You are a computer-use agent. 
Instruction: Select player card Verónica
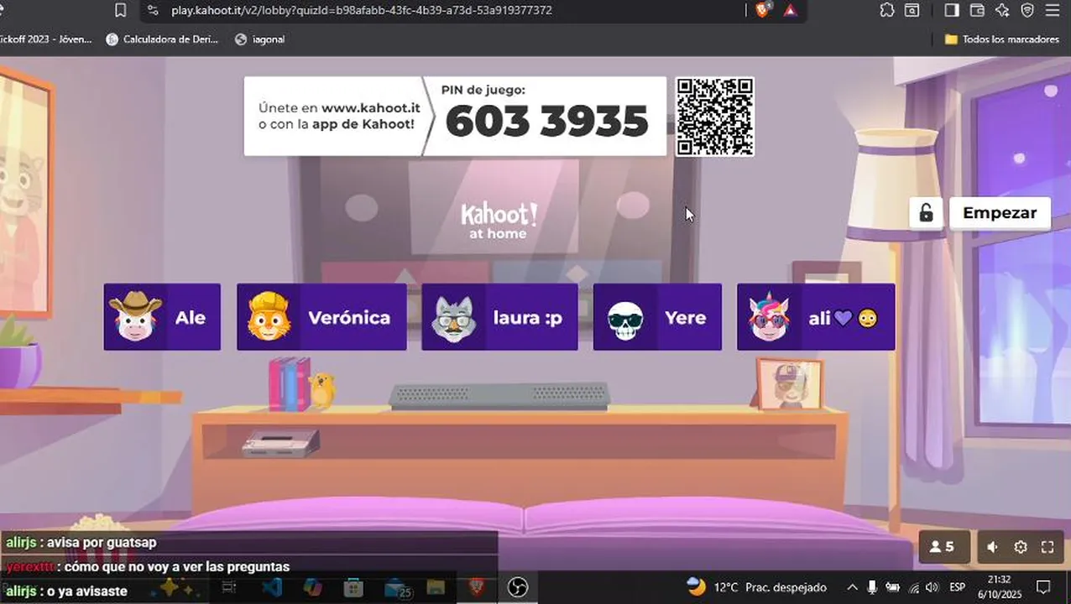[x=321, y=317]
